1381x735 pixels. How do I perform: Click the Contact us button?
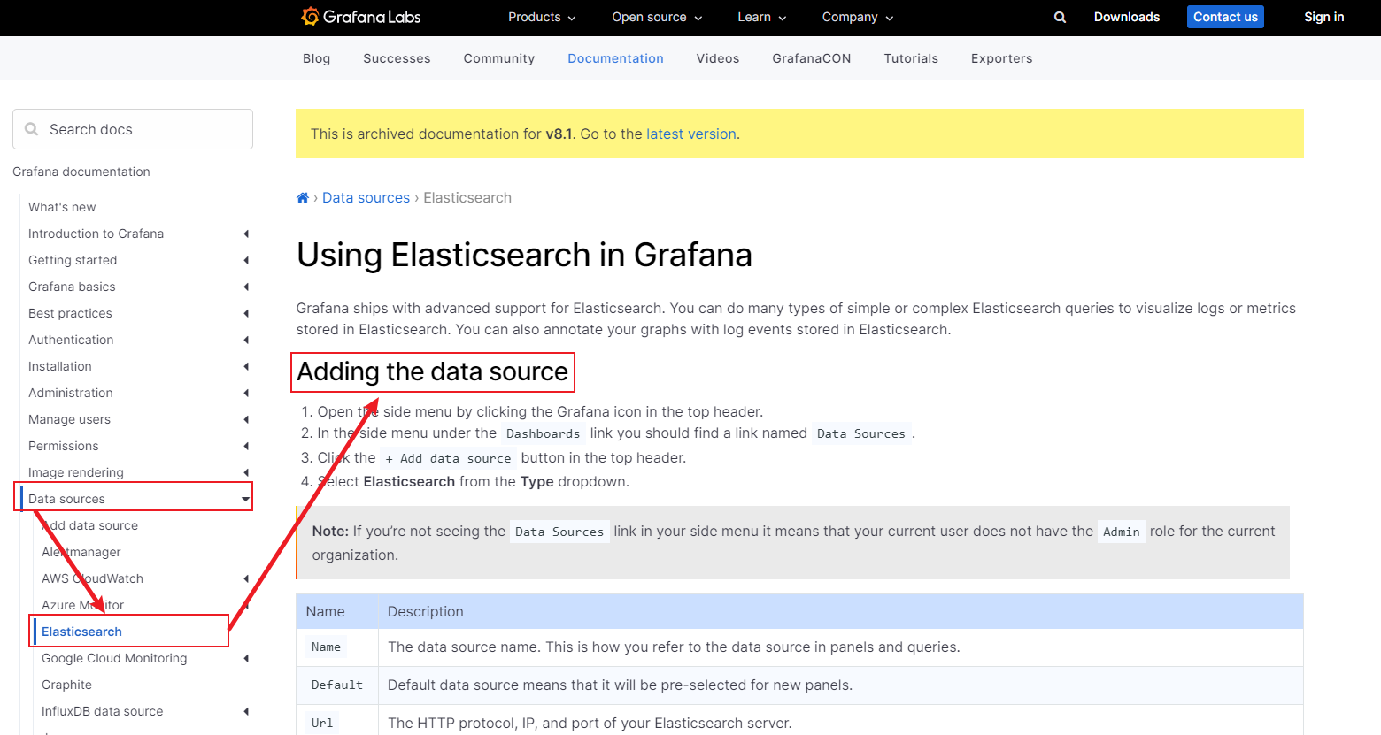coord(1225,17)
